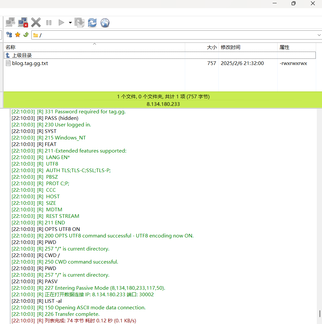Image resolution: width=322 pixels, height=324 pixels.
Task: Open the 上级目录 parent directory entry
Action: click(22, 56)
